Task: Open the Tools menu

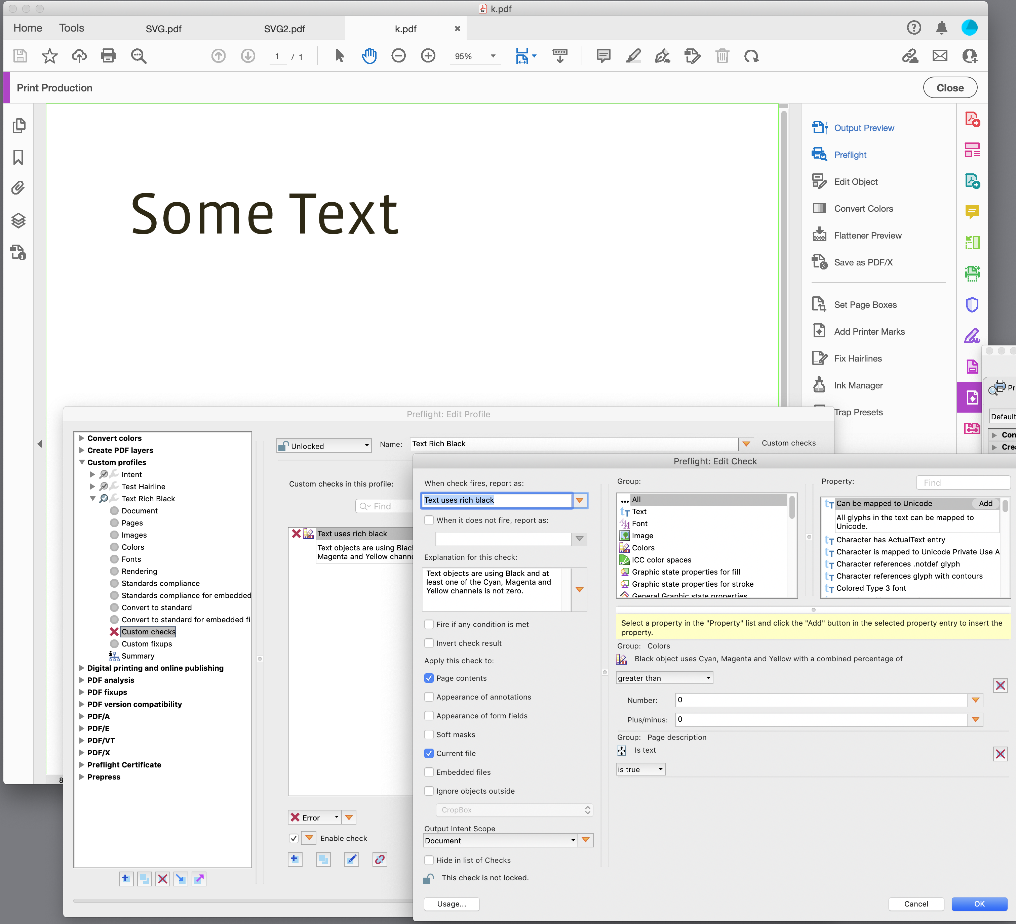Action: pos(72,28)
